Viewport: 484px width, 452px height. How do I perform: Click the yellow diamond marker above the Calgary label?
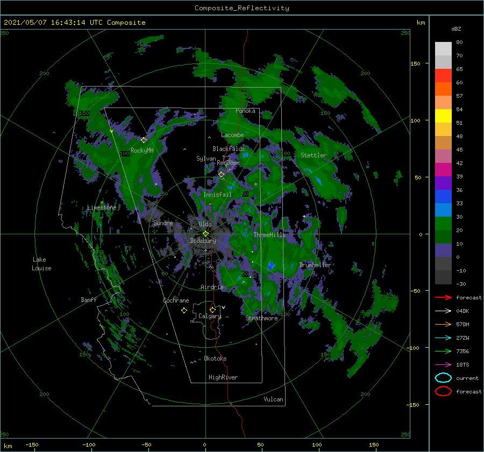pos(212,310)
